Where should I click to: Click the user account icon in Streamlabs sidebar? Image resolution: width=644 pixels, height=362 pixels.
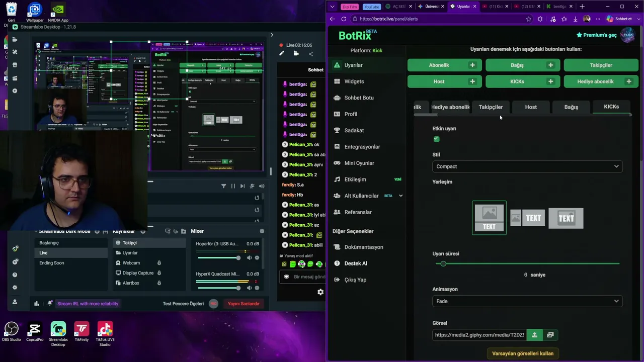(15, 302)
